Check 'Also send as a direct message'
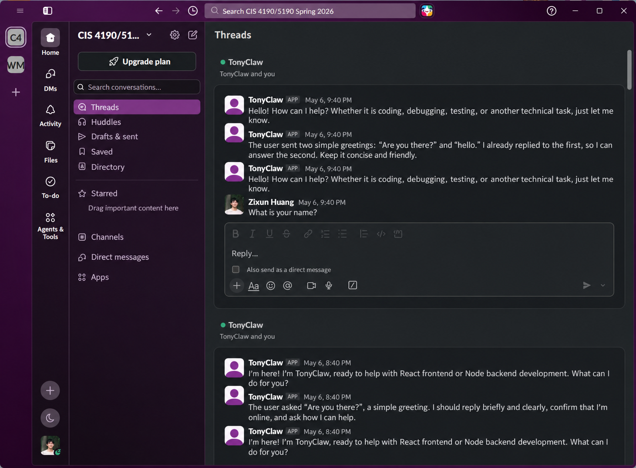636x468 pixels. tap(236, 270)
